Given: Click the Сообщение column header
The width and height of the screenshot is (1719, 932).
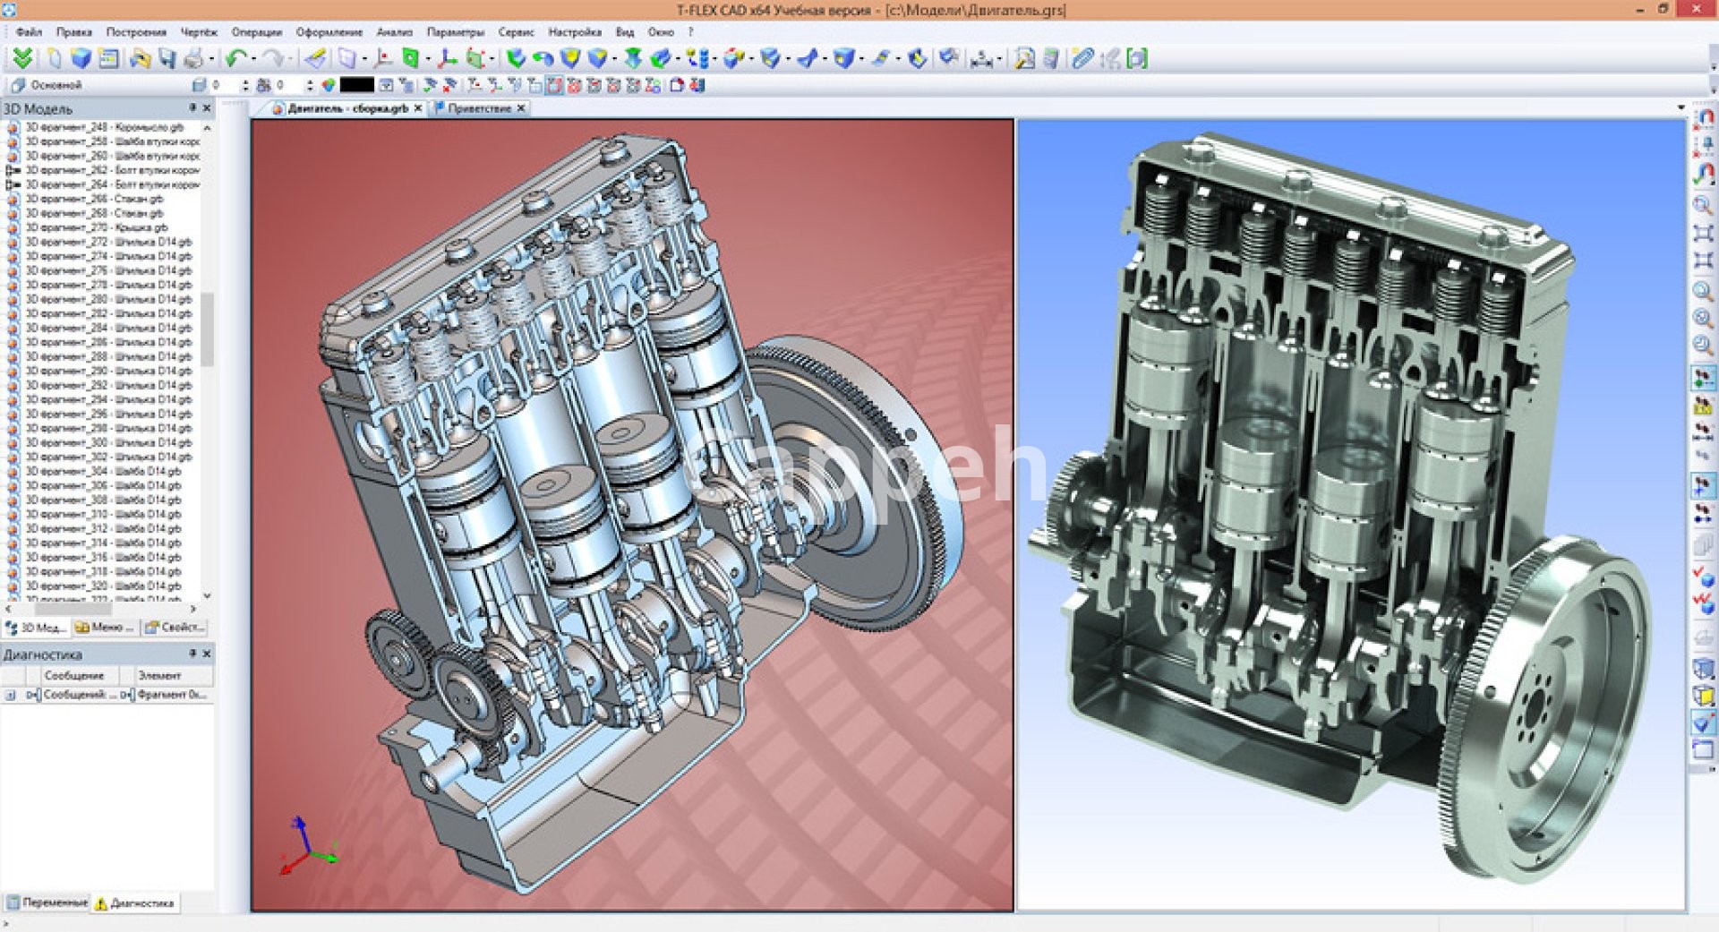Looking at the screenshot, I should pyautogui.click(x=74, y=676).
